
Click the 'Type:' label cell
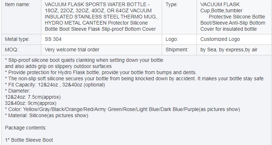click(179, 17)
